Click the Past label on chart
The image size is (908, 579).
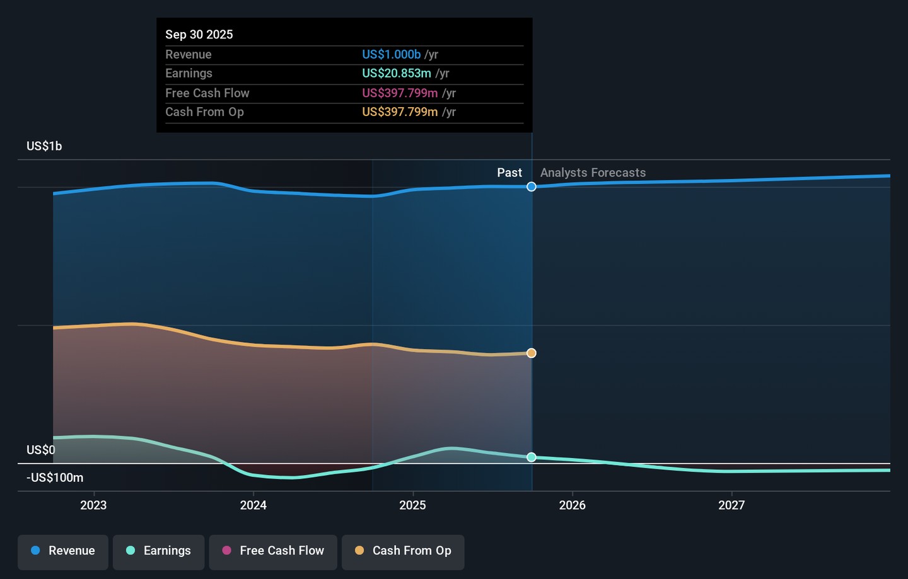(x=509, y=173)
